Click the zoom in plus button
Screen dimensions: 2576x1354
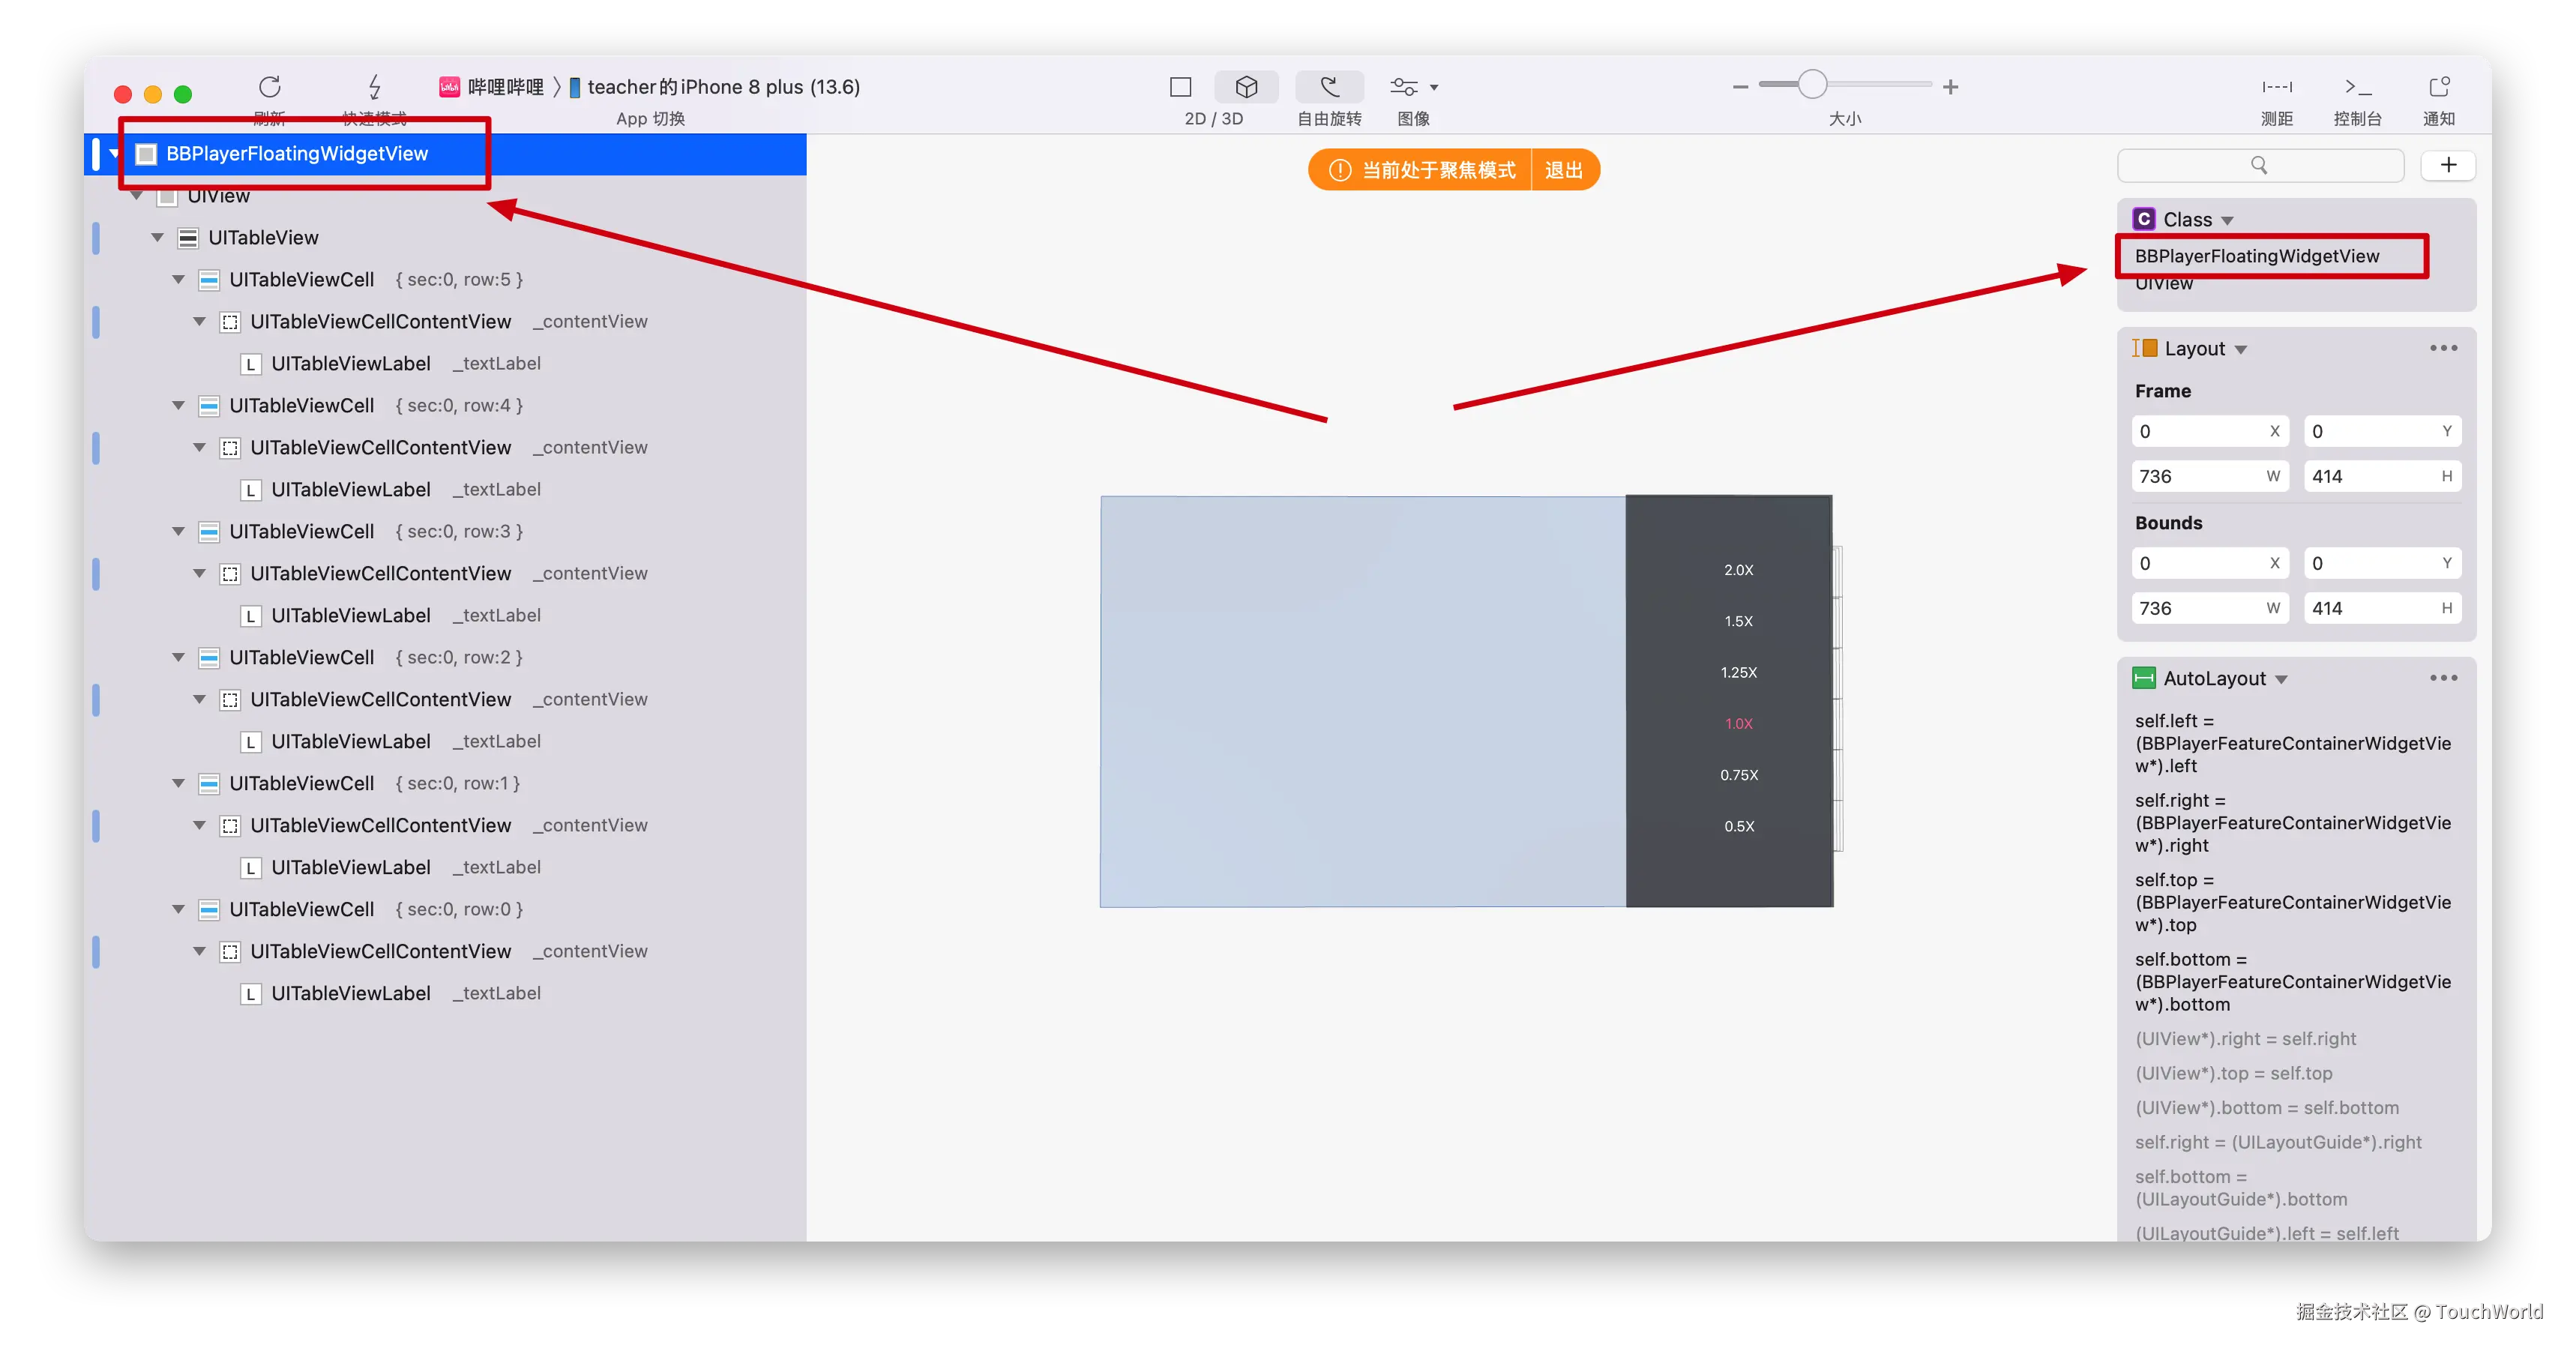(1950, 87)
